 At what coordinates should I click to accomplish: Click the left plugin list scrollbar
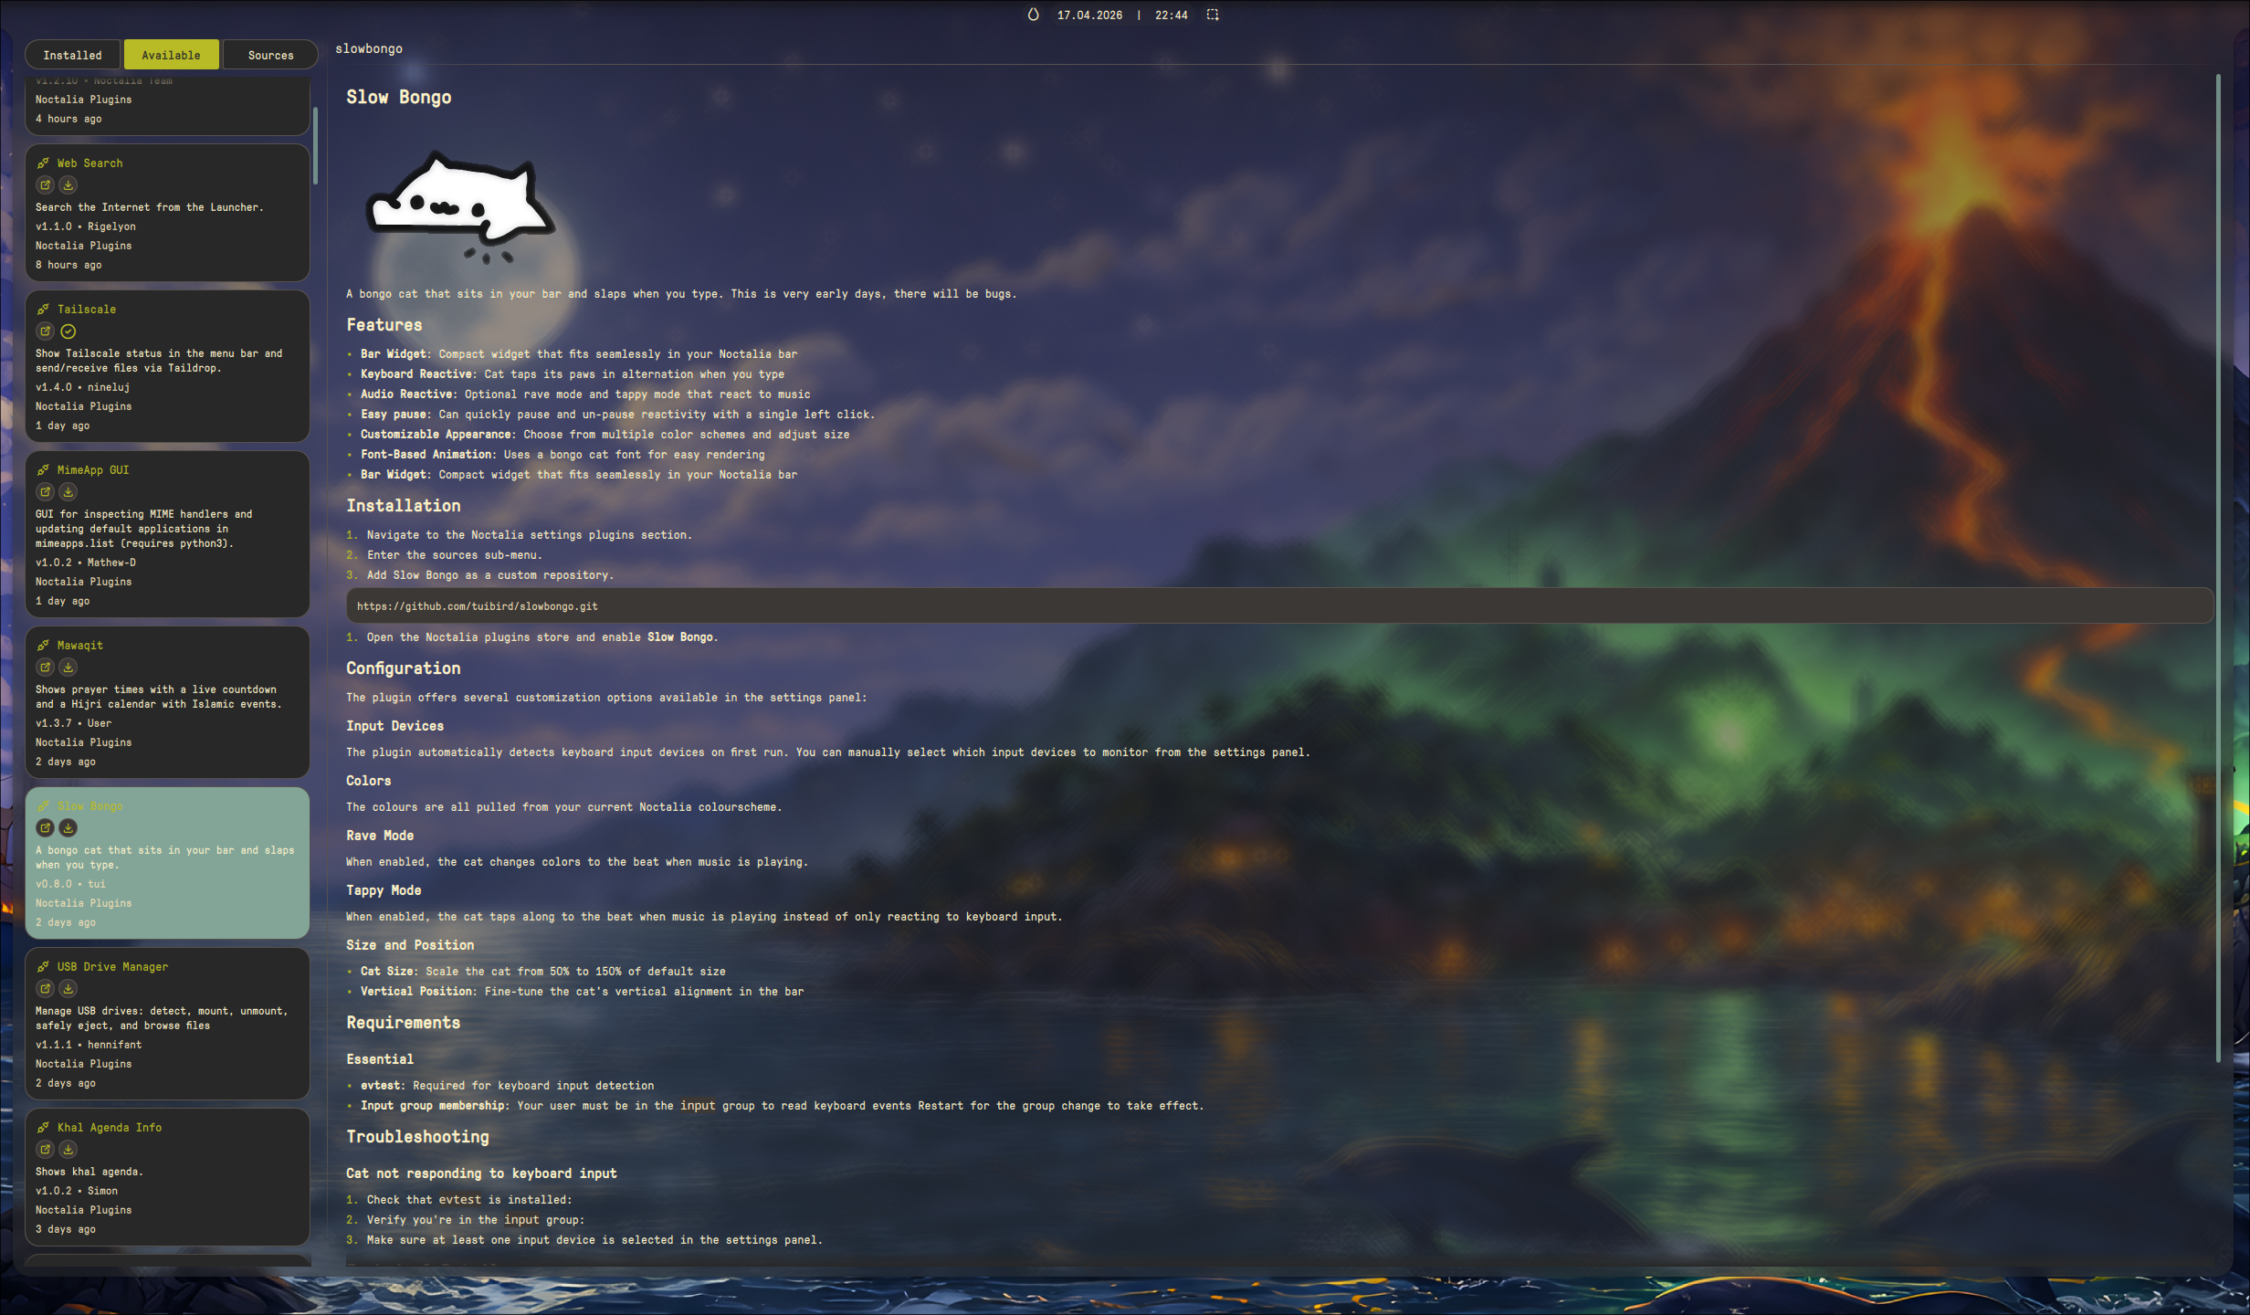tap(315, 146)
